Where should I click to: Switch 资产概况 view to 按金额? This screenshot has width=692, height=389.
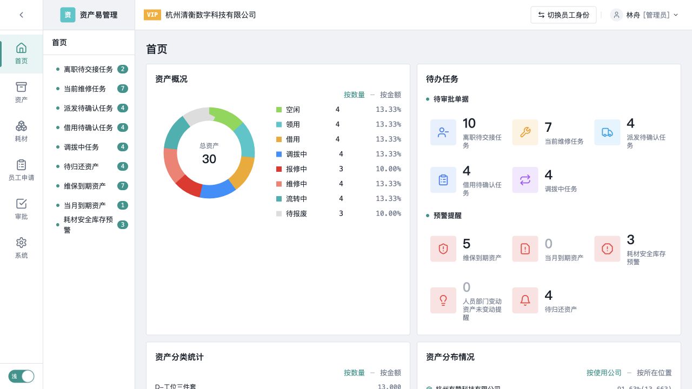[x=390, y=95]
